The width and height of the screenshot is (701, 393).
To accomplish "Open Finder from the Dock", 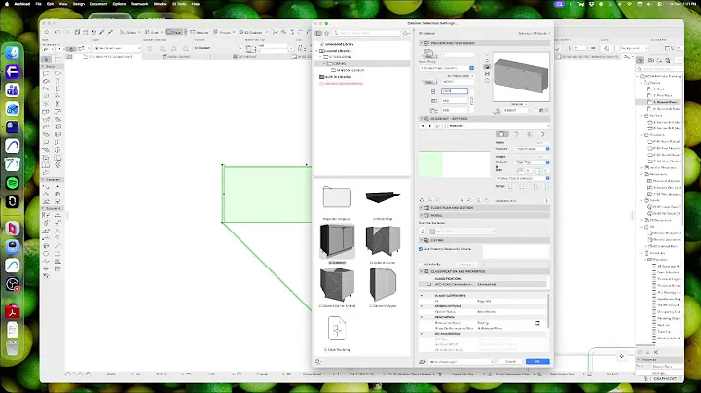I will pyautogui.click(x=13, y=54).
